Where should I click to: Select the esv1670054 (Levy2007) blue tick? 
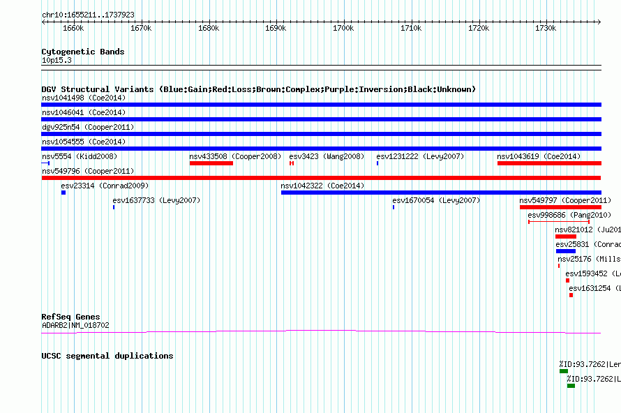394,207
